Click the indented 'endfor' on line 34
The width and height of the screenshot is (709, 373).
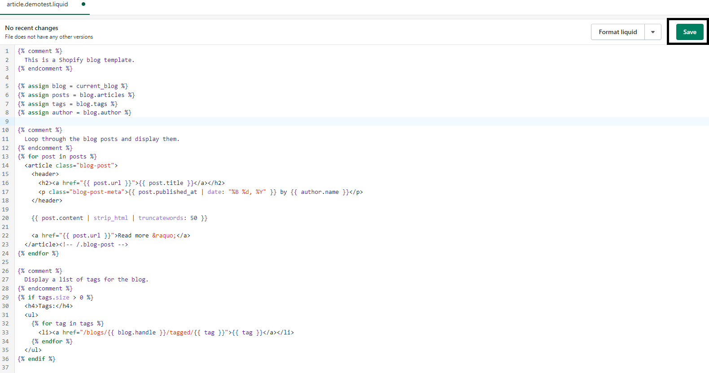(52, 342)
